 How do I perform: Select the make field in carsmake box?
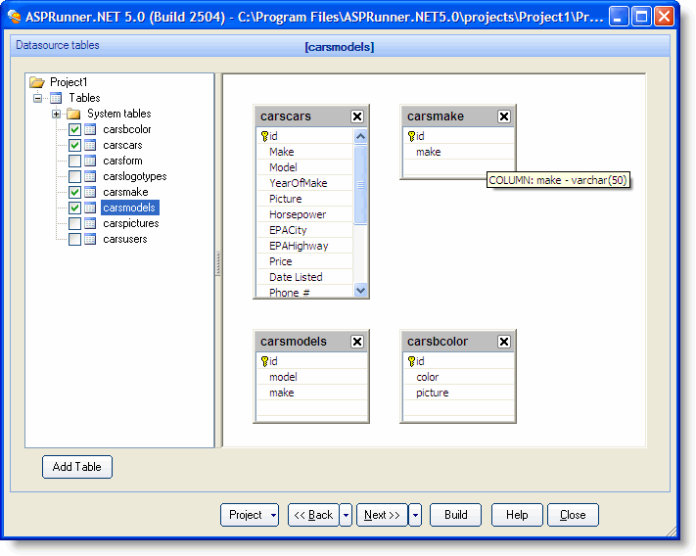coord(458,152)
